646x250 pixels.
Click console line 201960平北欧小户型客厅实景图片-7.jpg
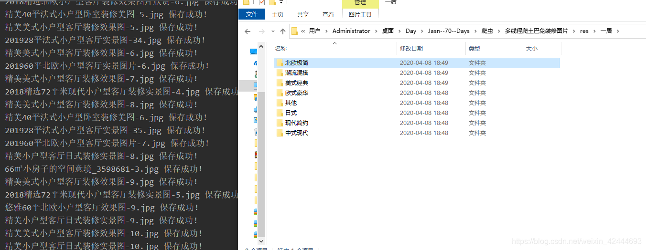click(107, 143)
